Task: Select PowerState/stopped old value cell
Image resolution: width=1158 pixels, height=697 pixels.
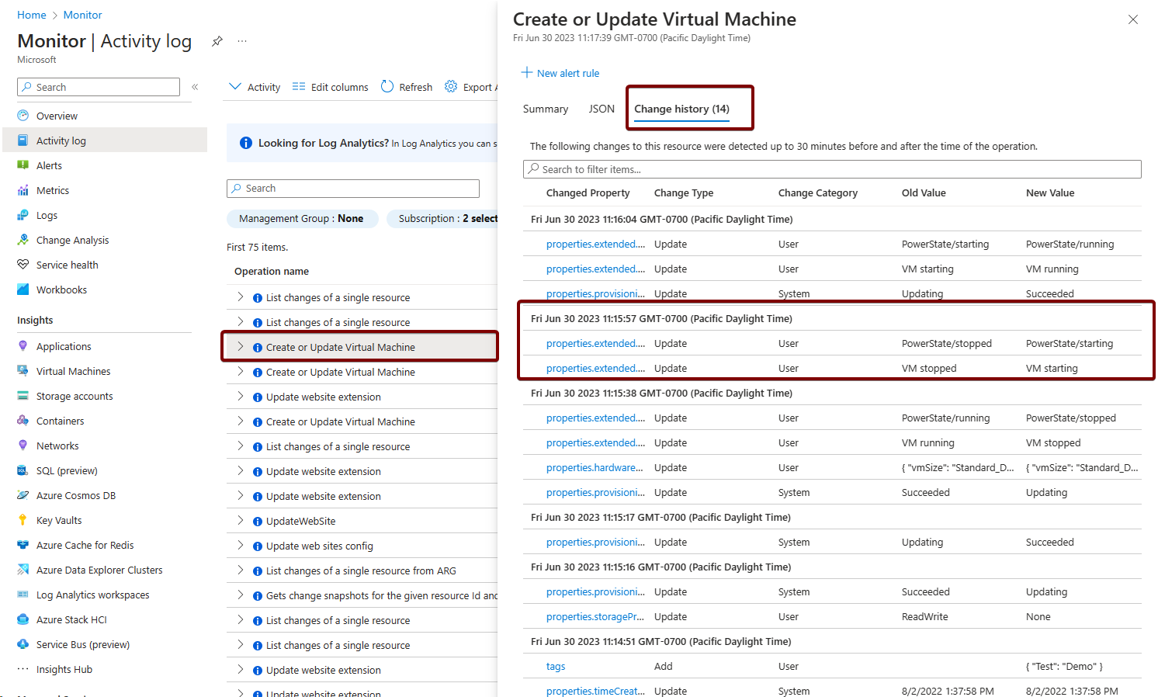Action: (947, 343)
